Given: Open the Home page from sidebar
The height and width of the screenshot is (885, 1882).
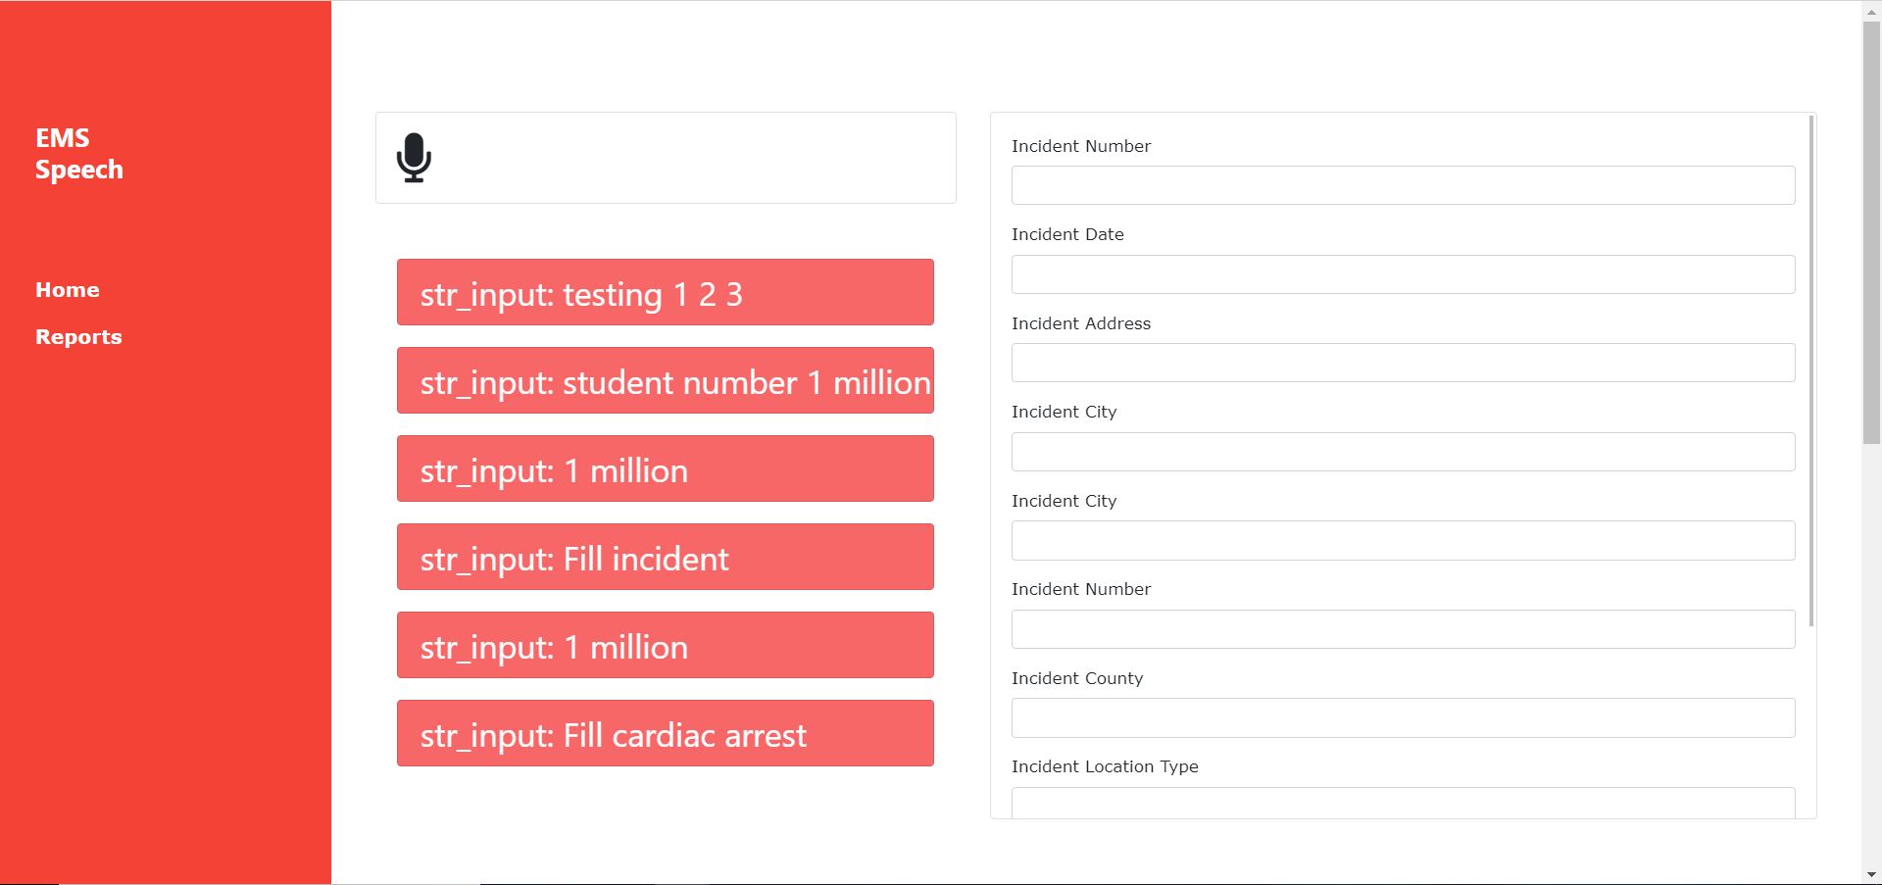Looking at the screenshot, I should click(x=68, y=290).
